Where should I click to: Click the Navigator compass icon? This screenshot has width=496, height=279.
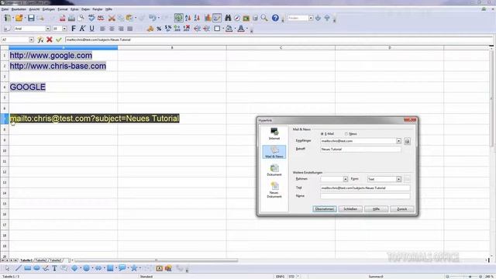237,18
